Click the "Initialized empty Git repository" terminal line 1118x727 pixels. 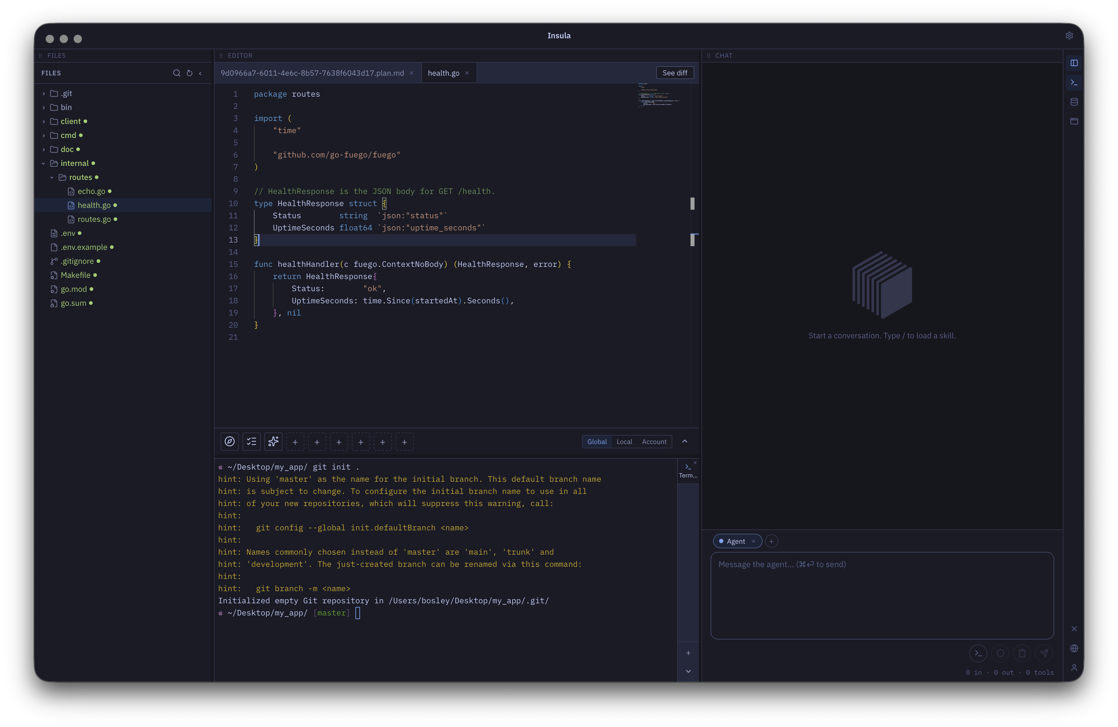point(383,601)
